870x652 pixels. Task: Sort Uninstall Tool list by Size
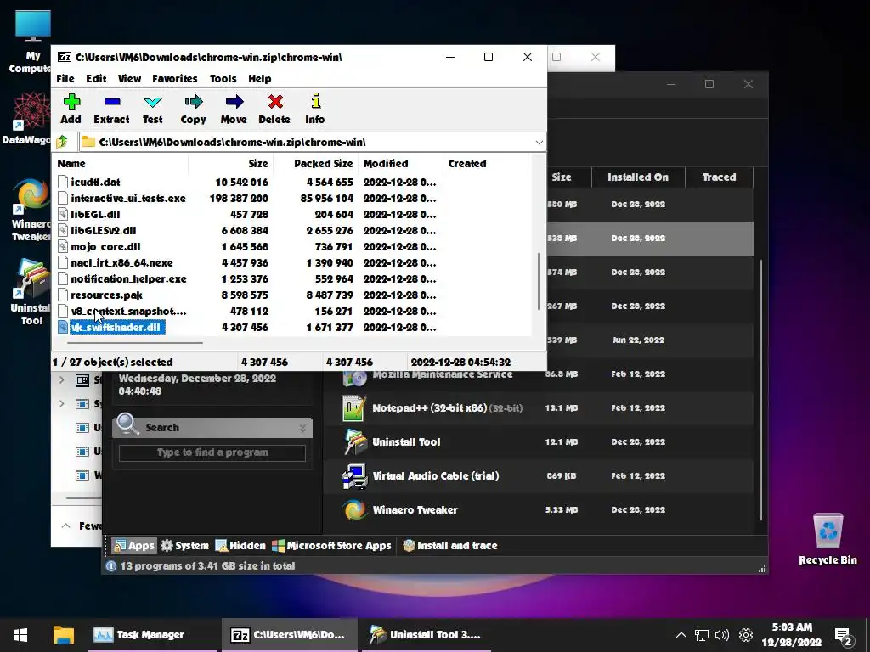(562, 177)
